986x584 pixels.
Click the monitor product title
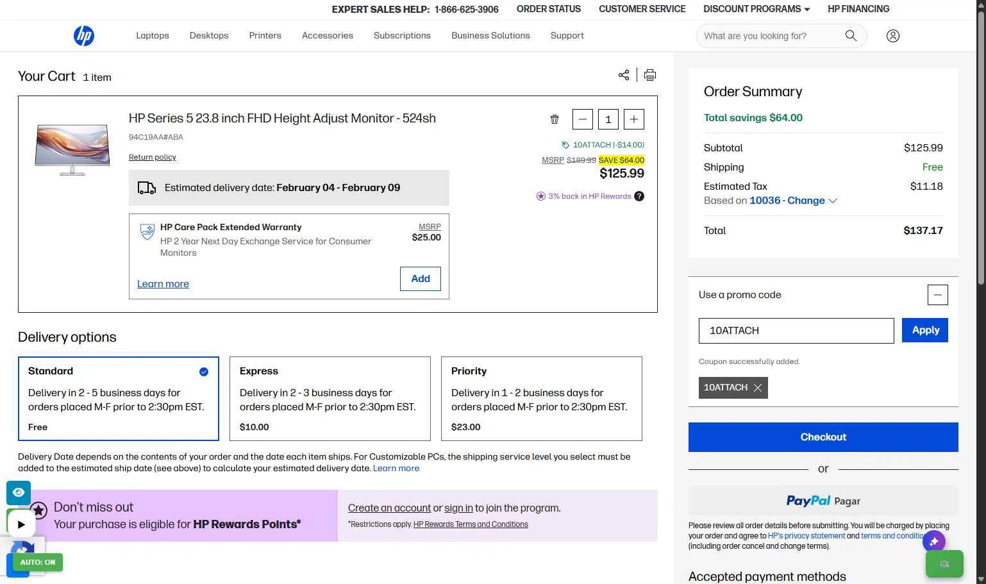tap(282, 119)
